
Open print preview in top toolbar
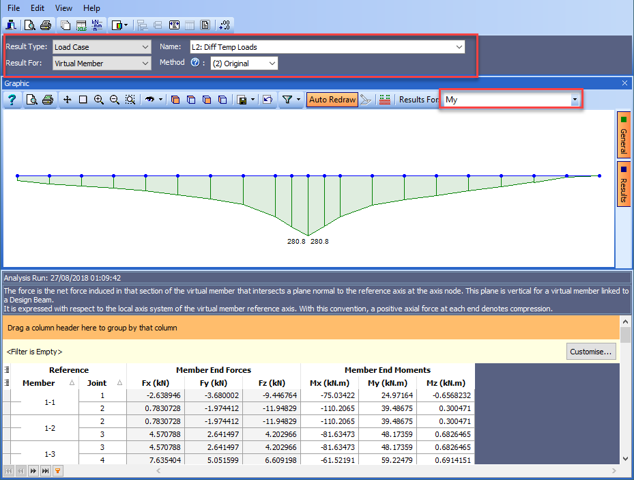29,25
